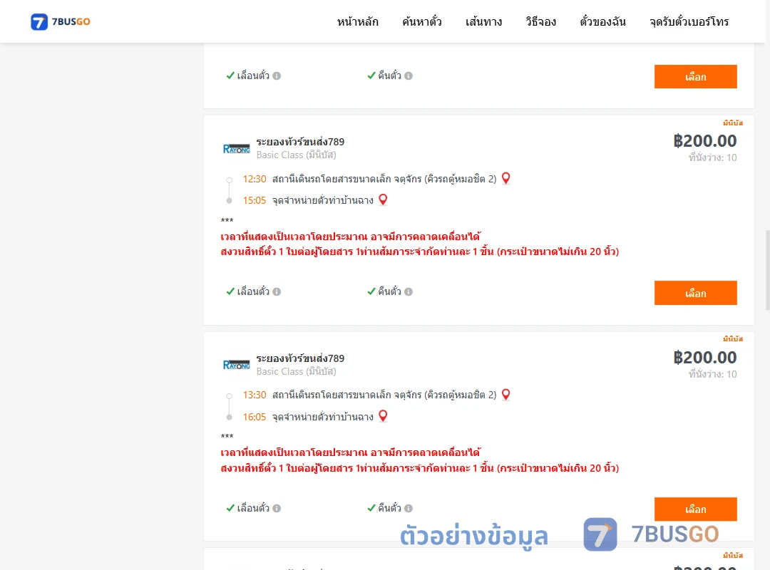Click 16:05 arrival time

(255, 417)
